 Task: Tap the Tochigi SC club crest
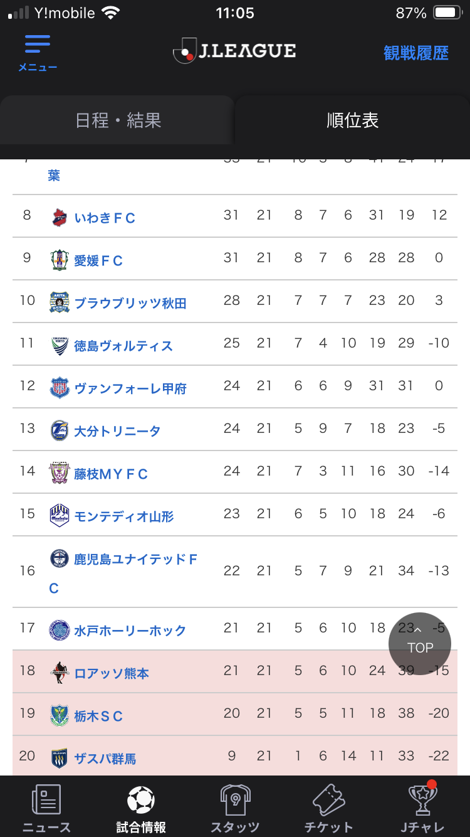click(60, 716)
